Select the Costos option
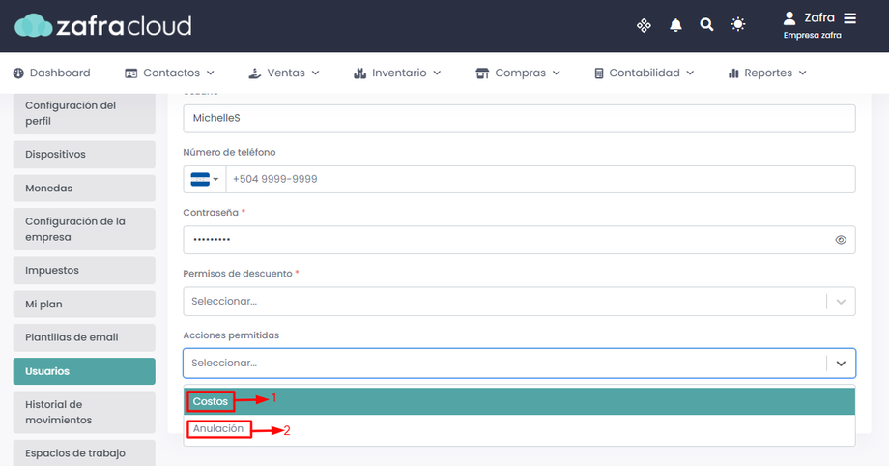The width and height of the screenshot is (889, 466). pyautogui.click(x=519, y=402)
